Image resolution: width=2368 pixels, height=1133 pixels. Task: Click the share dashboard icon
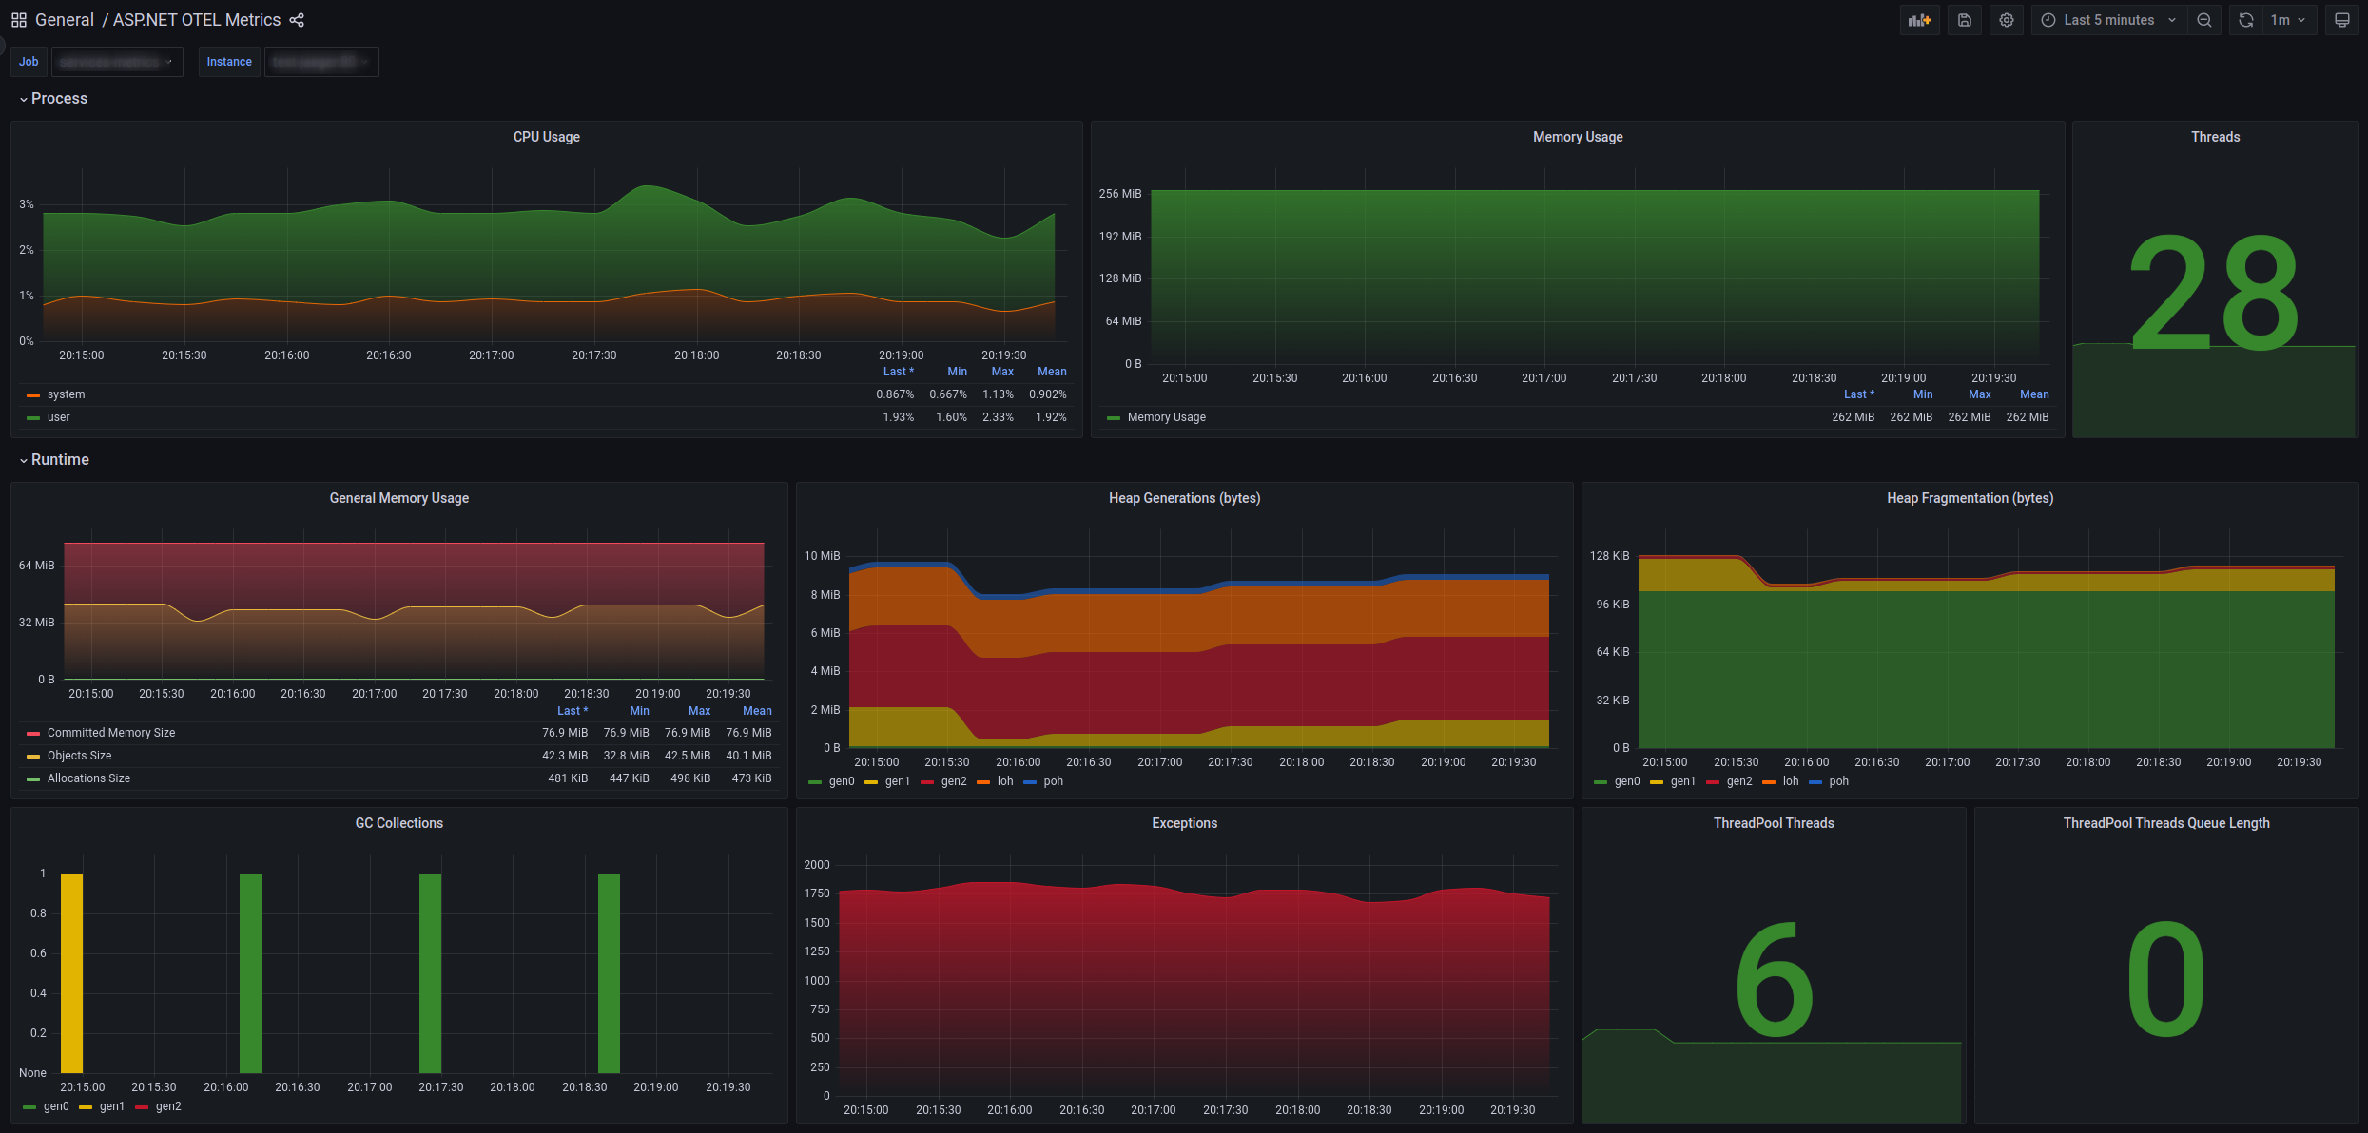point(297,20)
